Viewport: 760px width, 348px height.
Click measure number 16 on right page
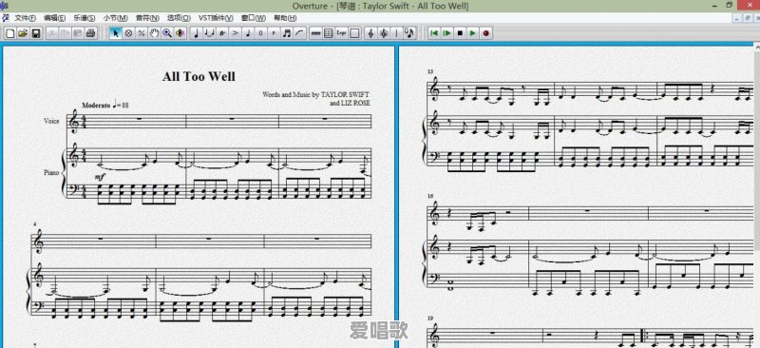(430, 196)
